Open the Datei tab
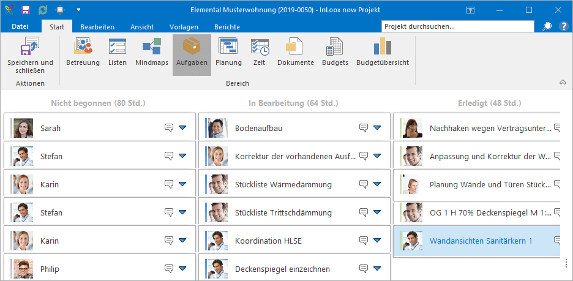Viewport: 573px width, 281px height. click(20, 27)
